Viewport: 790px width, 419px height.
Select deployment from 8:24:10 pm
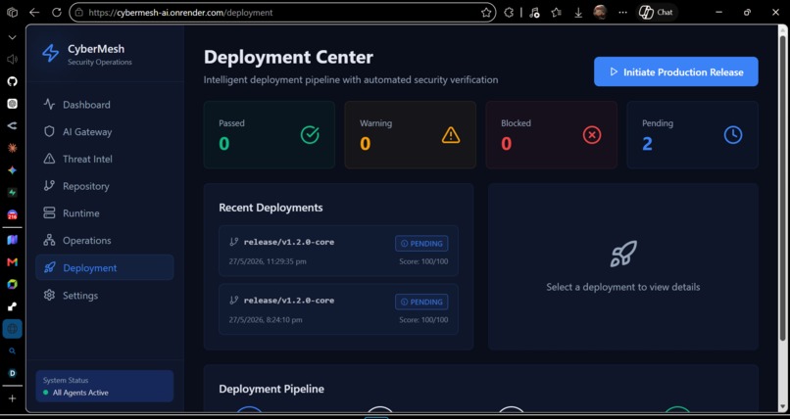tap(338, 309)
